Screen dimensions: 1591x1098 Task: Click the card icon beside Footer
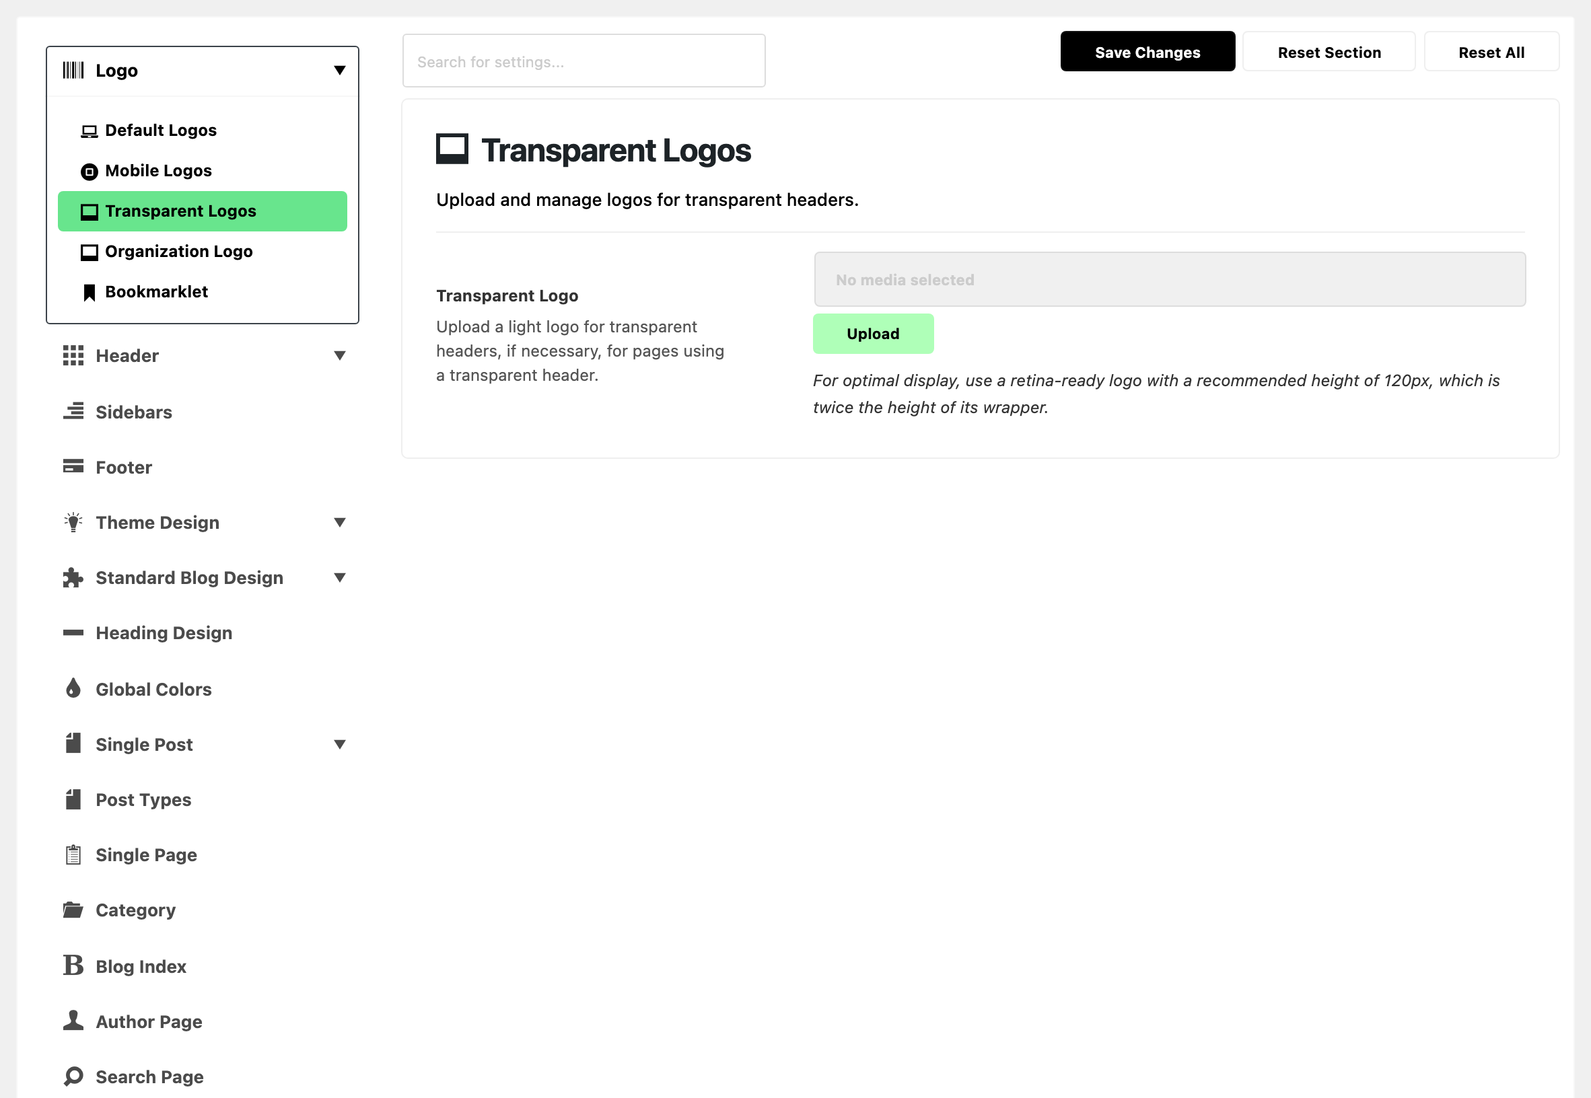pos(73,466)
